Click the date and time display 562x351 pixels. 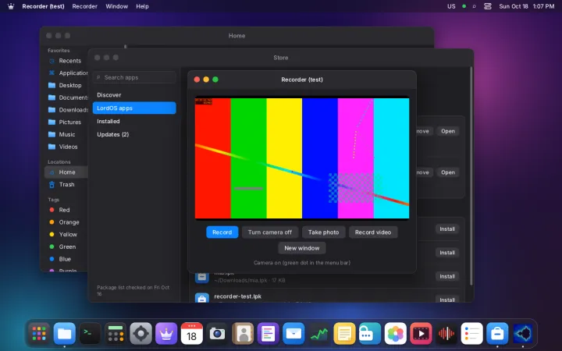[x=527, y=6]
